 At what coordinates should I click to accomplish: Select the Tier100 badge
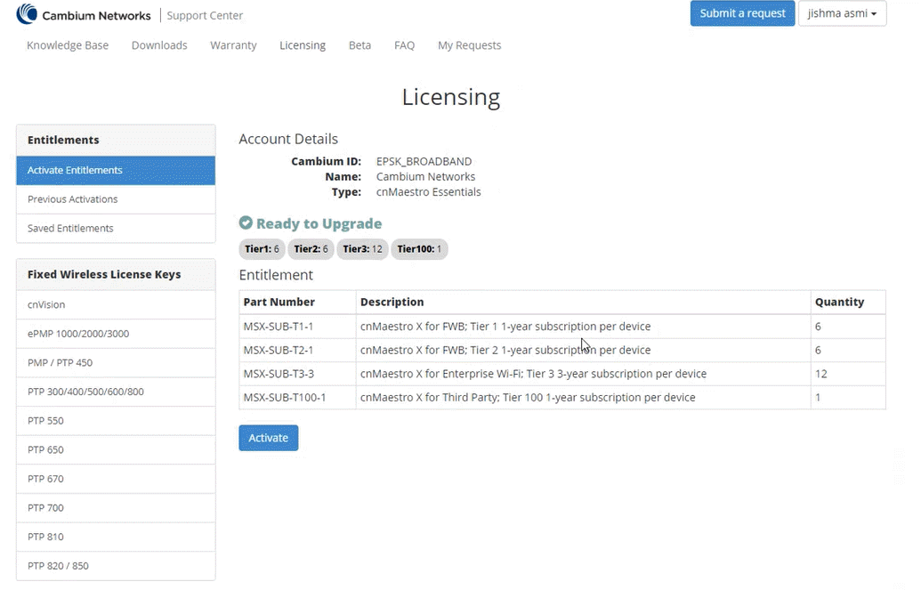coord(418,249)
